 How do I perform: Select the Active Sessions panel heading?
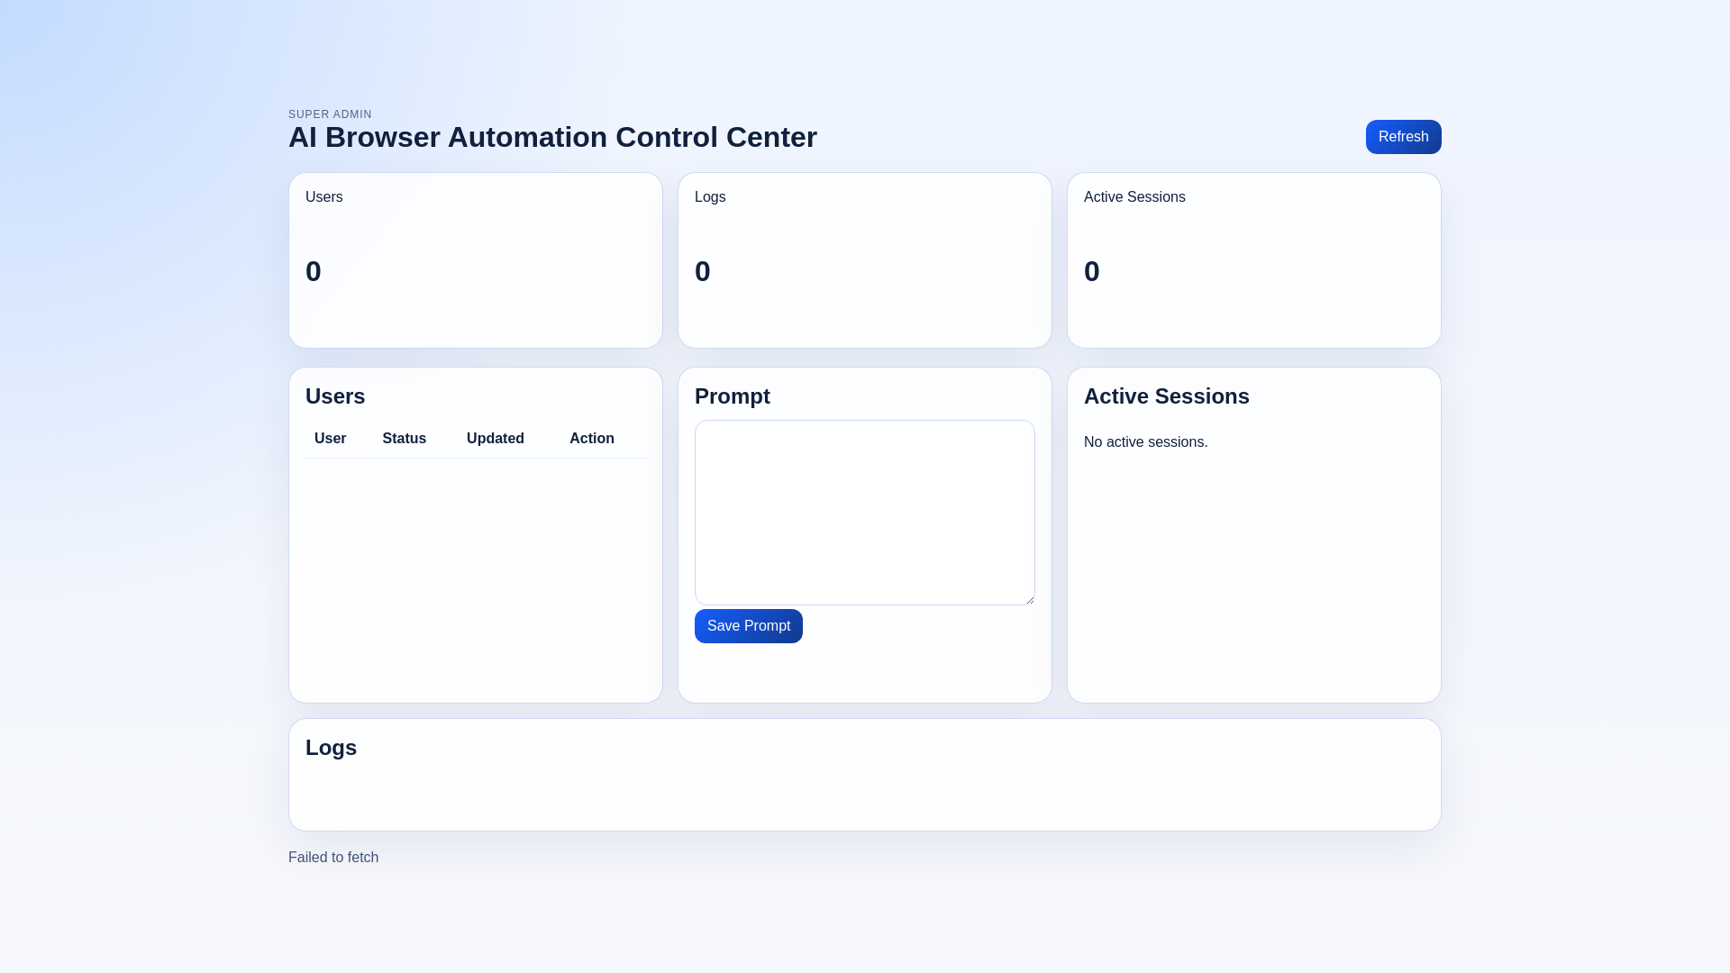1166,396
